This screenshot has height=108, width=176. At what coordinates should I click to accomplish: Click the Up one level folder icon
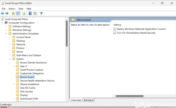coord(13,14)
